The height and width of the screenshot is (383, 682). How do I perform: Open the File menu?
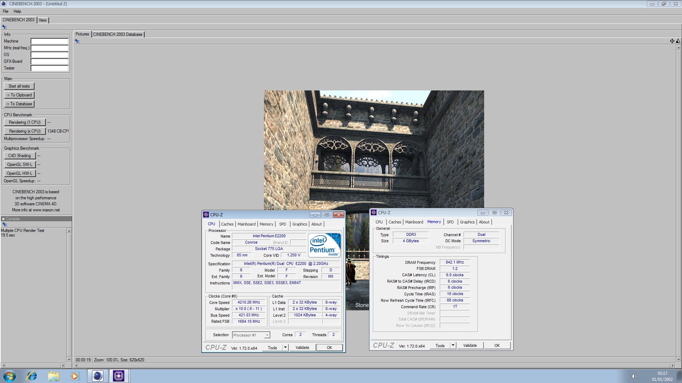point(6,11)
